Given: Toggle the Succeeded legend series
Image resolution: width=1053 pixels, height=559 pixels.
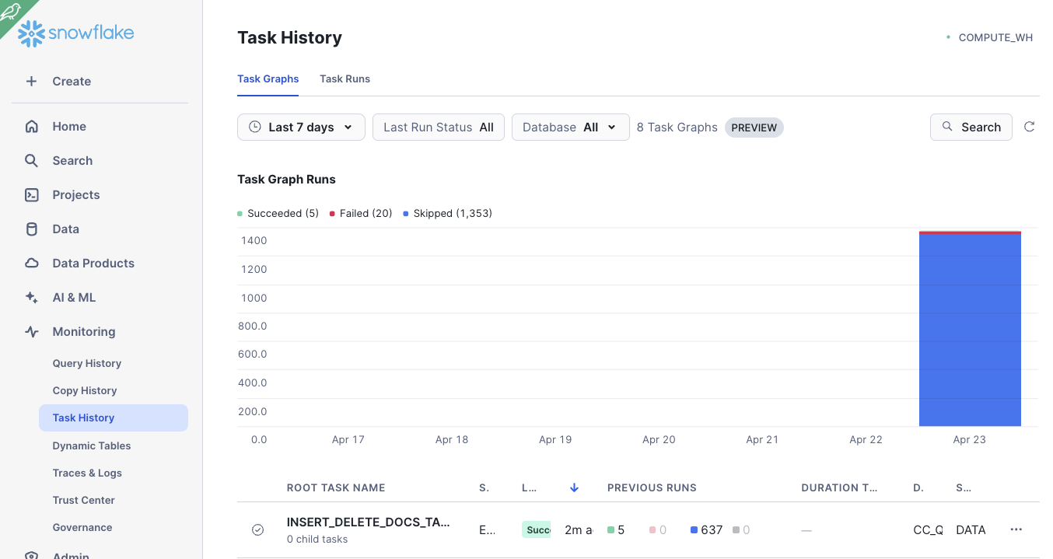Looking at the screenshot, I should (x=278, y=213).
